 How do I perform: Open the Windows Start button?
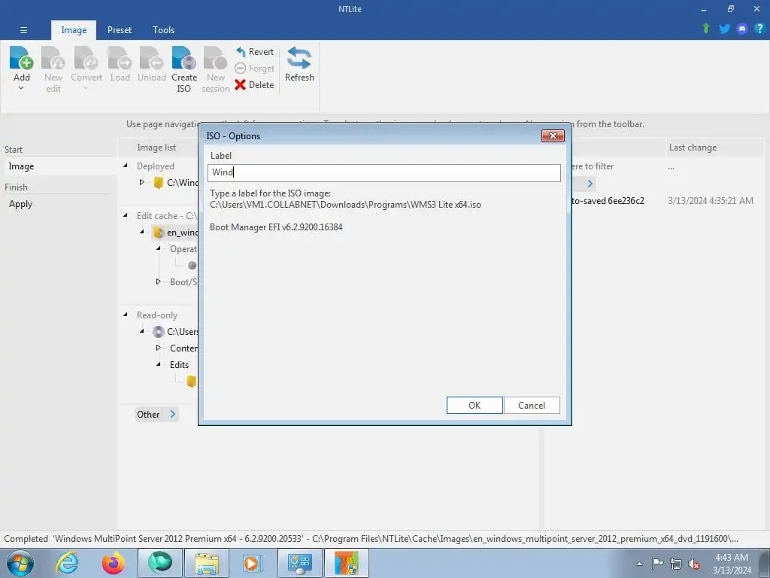pos(20,563)
